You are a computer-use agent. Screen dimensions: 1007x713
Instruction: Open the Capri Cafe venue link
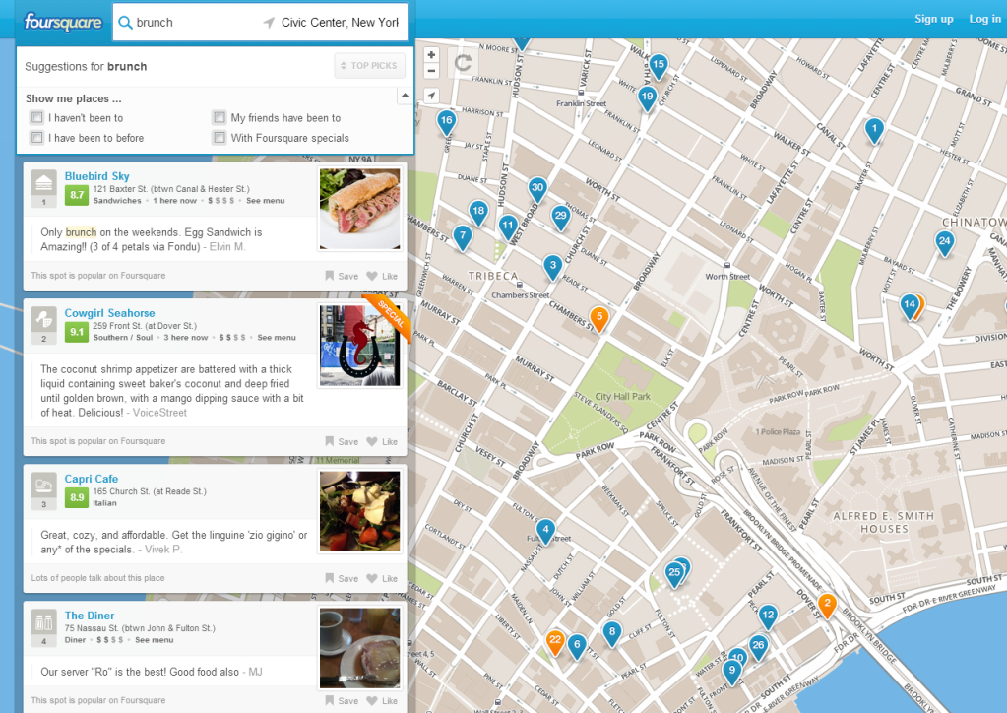pos(92,479)
